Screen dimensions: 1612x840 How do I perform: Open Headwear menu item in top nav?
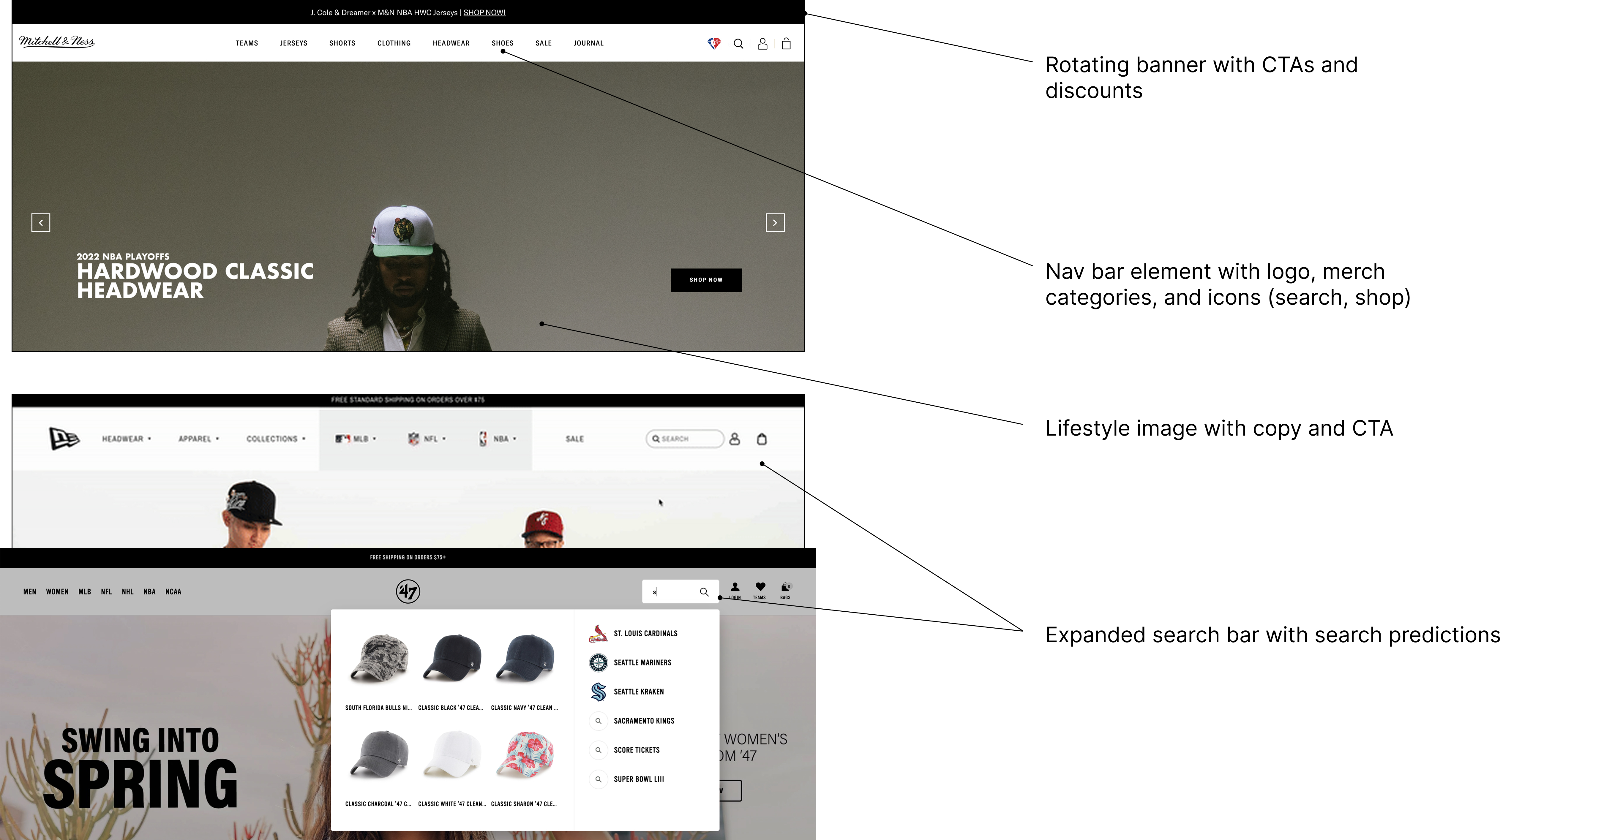[451, 43]
